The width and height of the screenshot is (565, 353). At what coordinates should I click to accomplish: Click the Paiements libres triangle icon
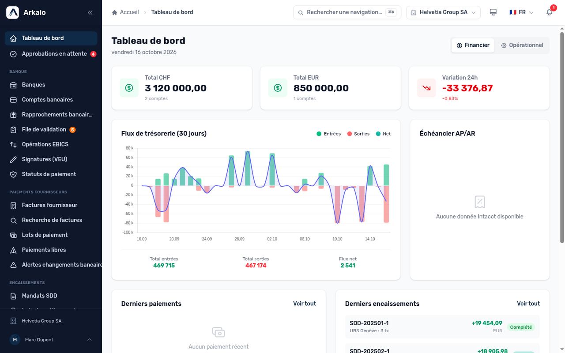[x=13, y=250]
